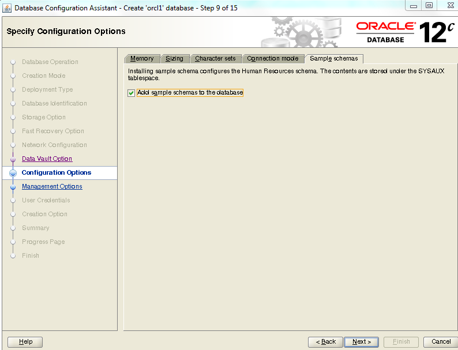Click the Creation Mode step text
The height and width of the screenshot is (350, 458).
[43, 76]
